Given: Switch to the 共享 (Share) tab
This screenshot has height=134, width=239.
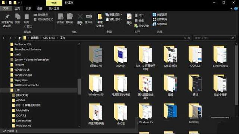Looking at the screenshot, I should pos(28,8).
